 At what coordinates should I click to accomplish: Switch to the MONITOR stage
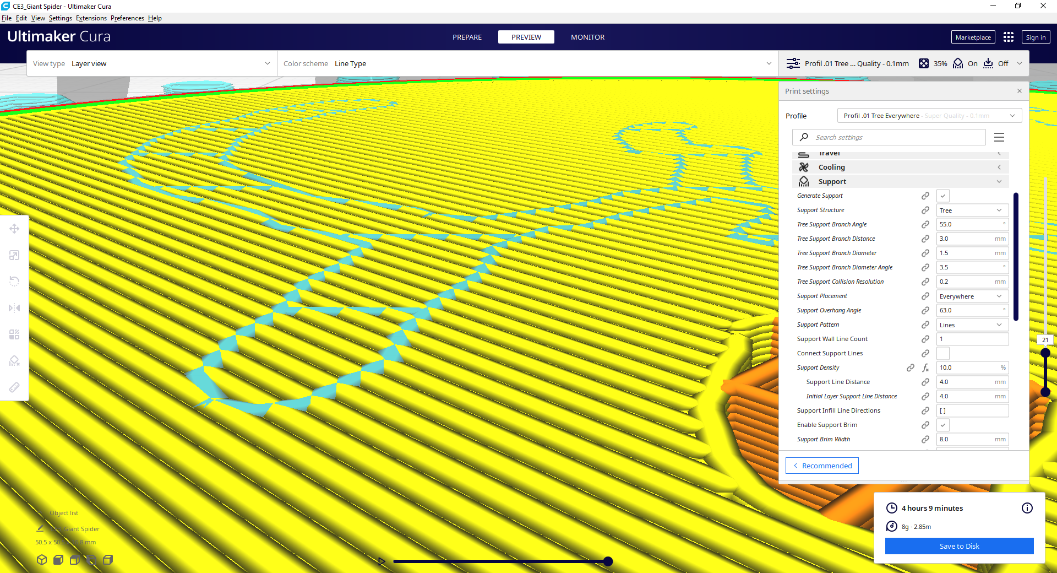(587, 37)
